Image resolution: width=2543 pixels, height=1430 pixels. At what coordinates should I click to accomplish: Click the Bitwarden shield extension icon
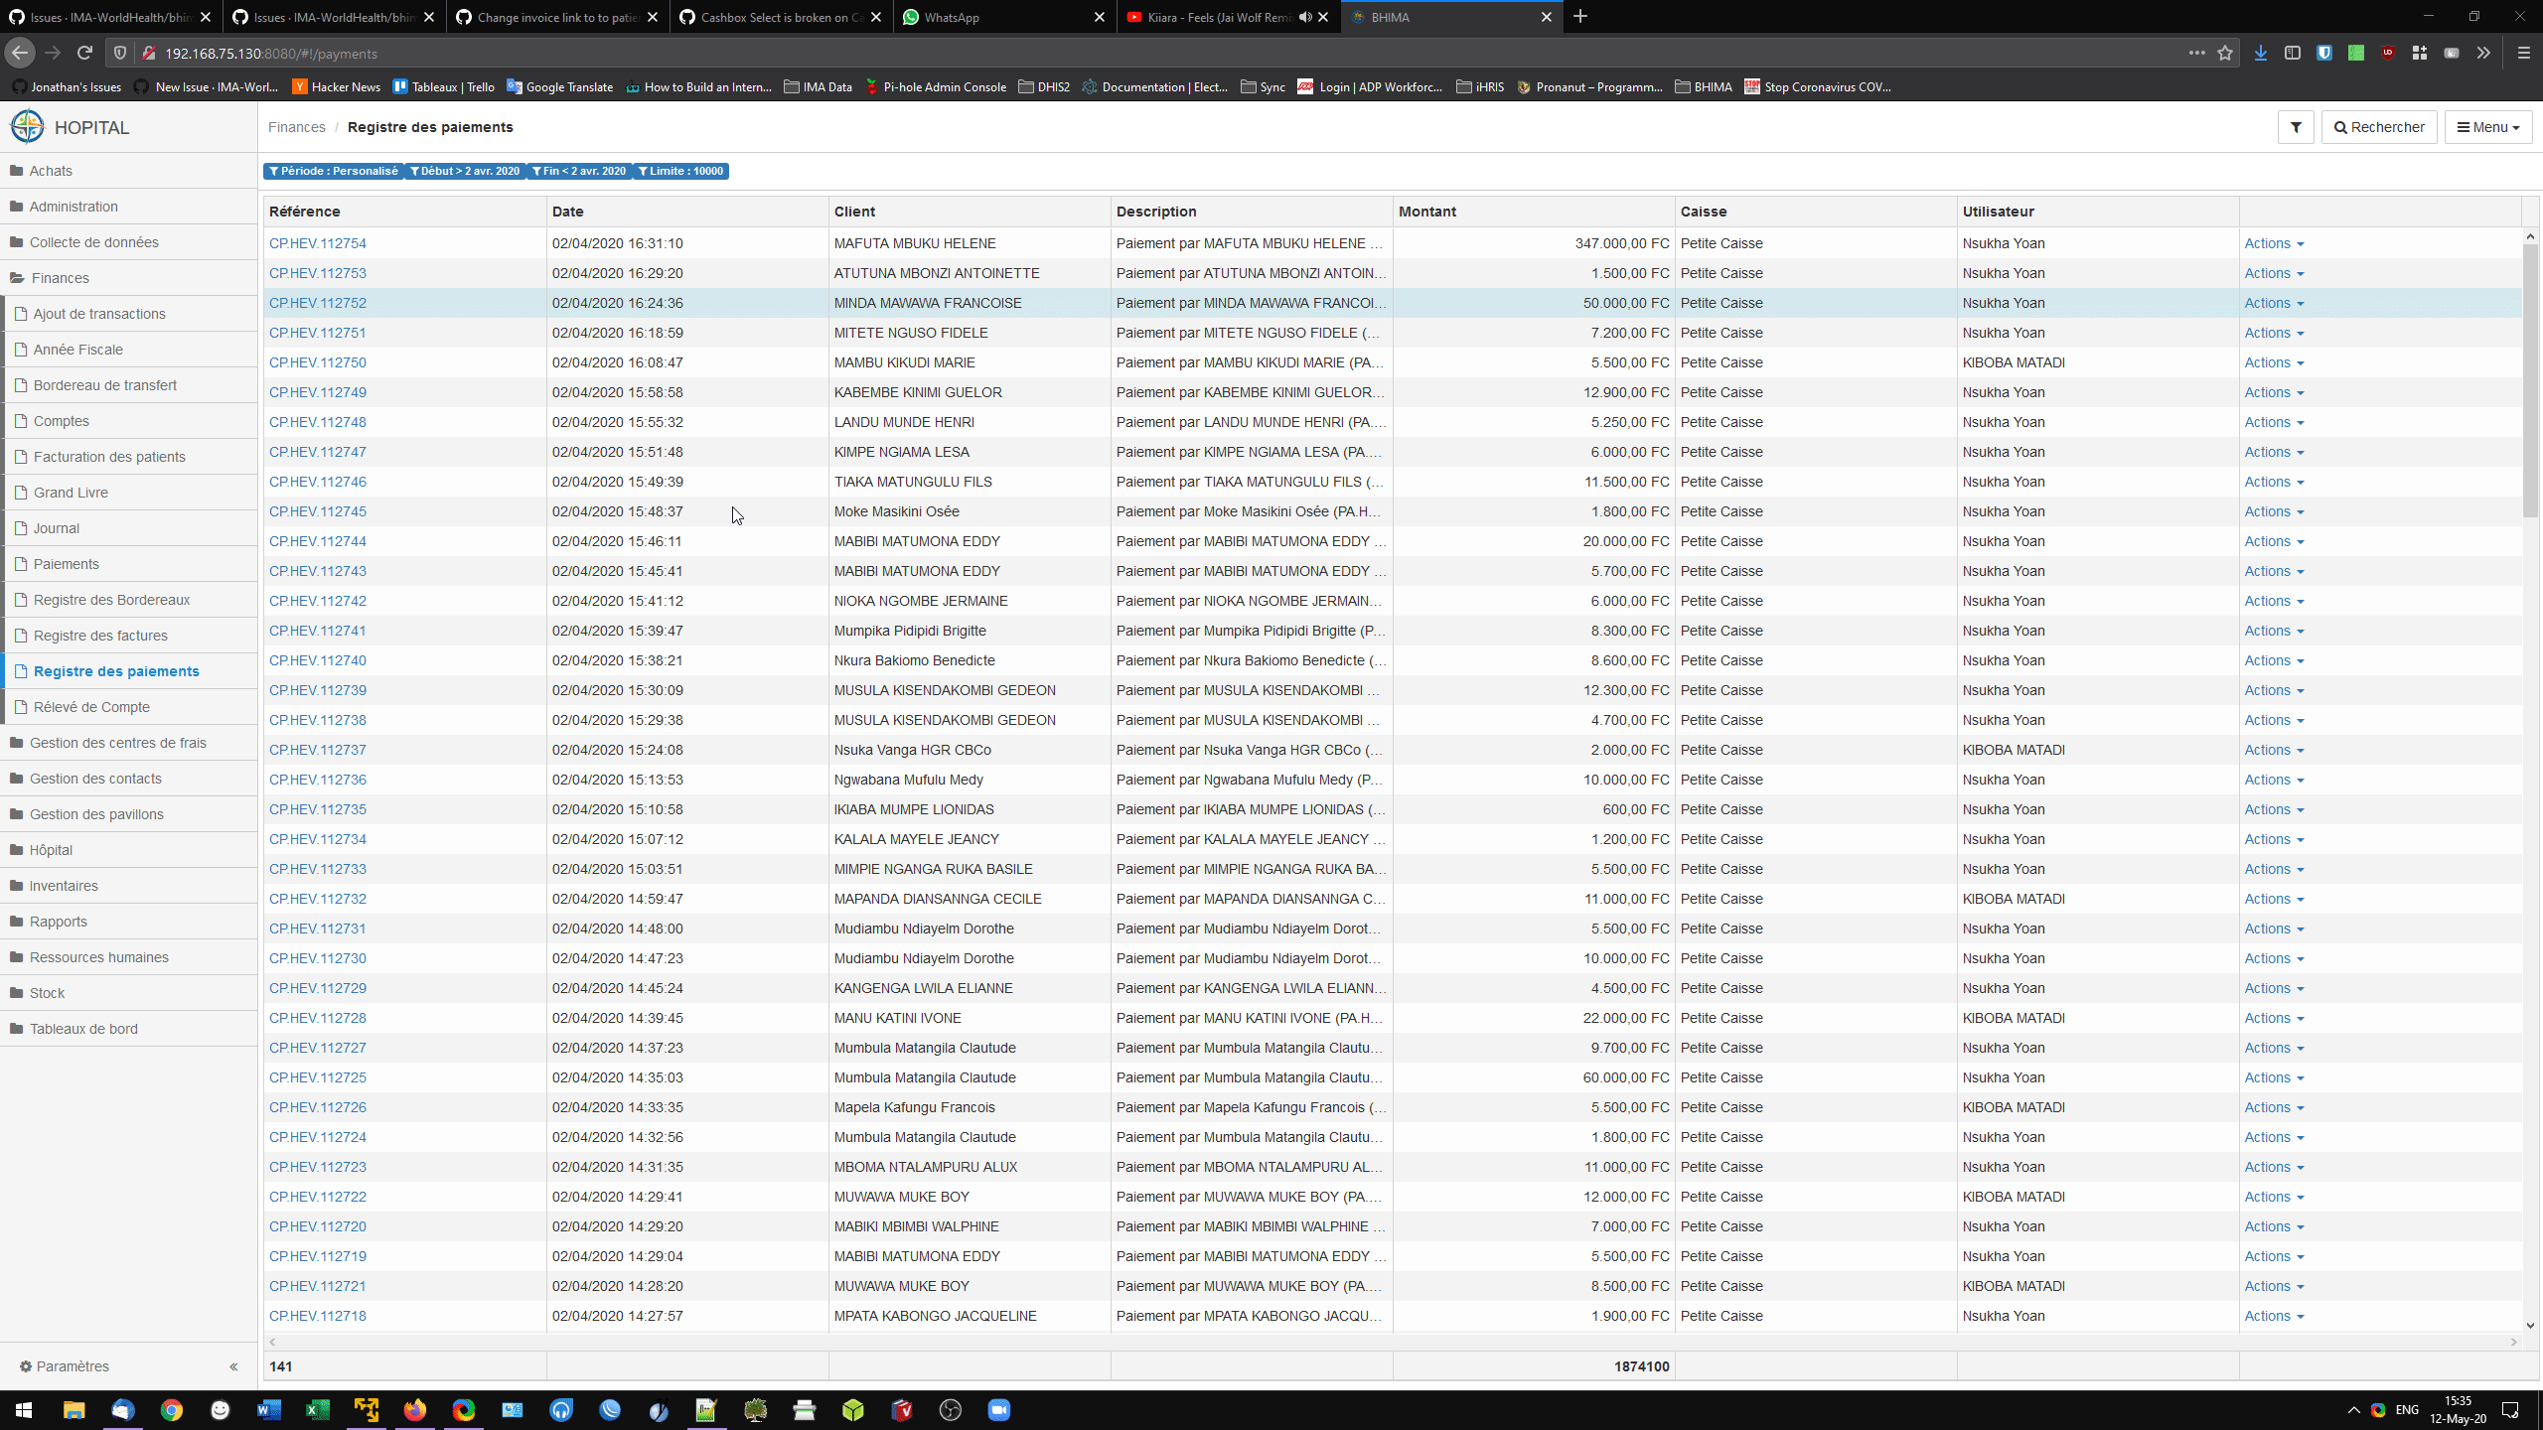(x=2324, y=53)
